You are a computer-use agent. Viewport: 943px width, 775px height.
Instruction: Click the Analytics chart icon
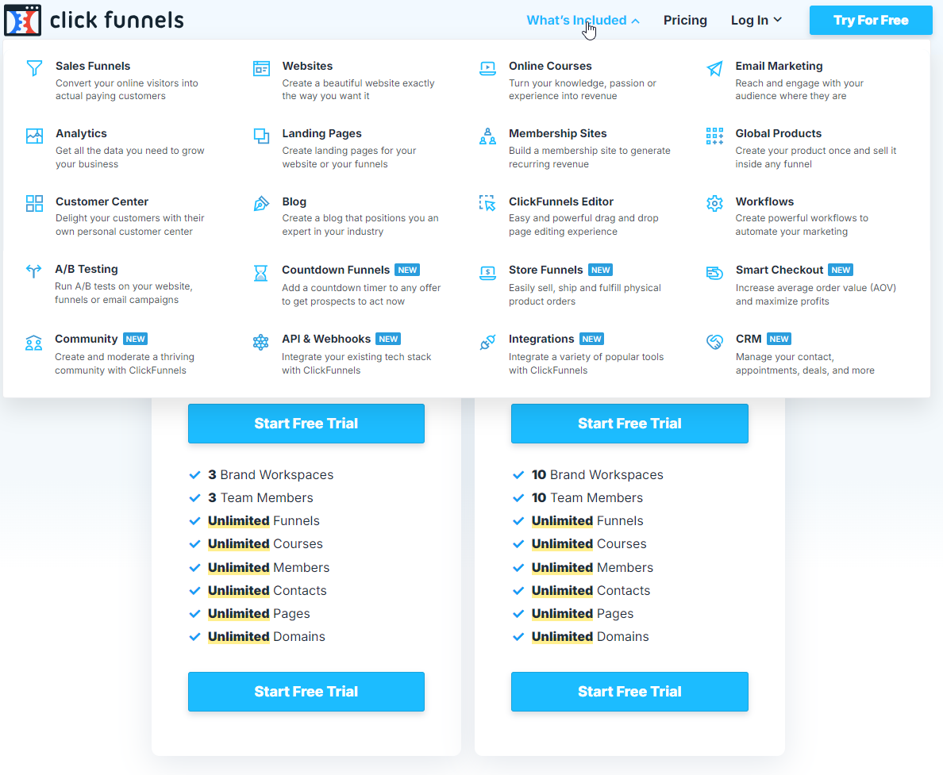(x=34, y=136)
